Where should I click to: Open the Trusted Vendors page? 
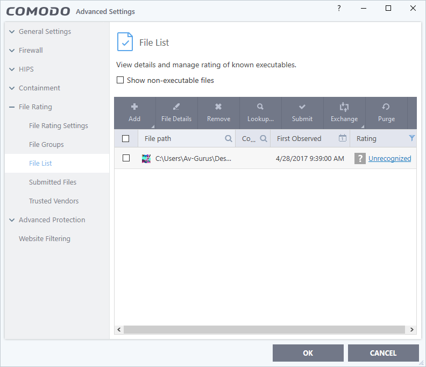pos(54,201)
